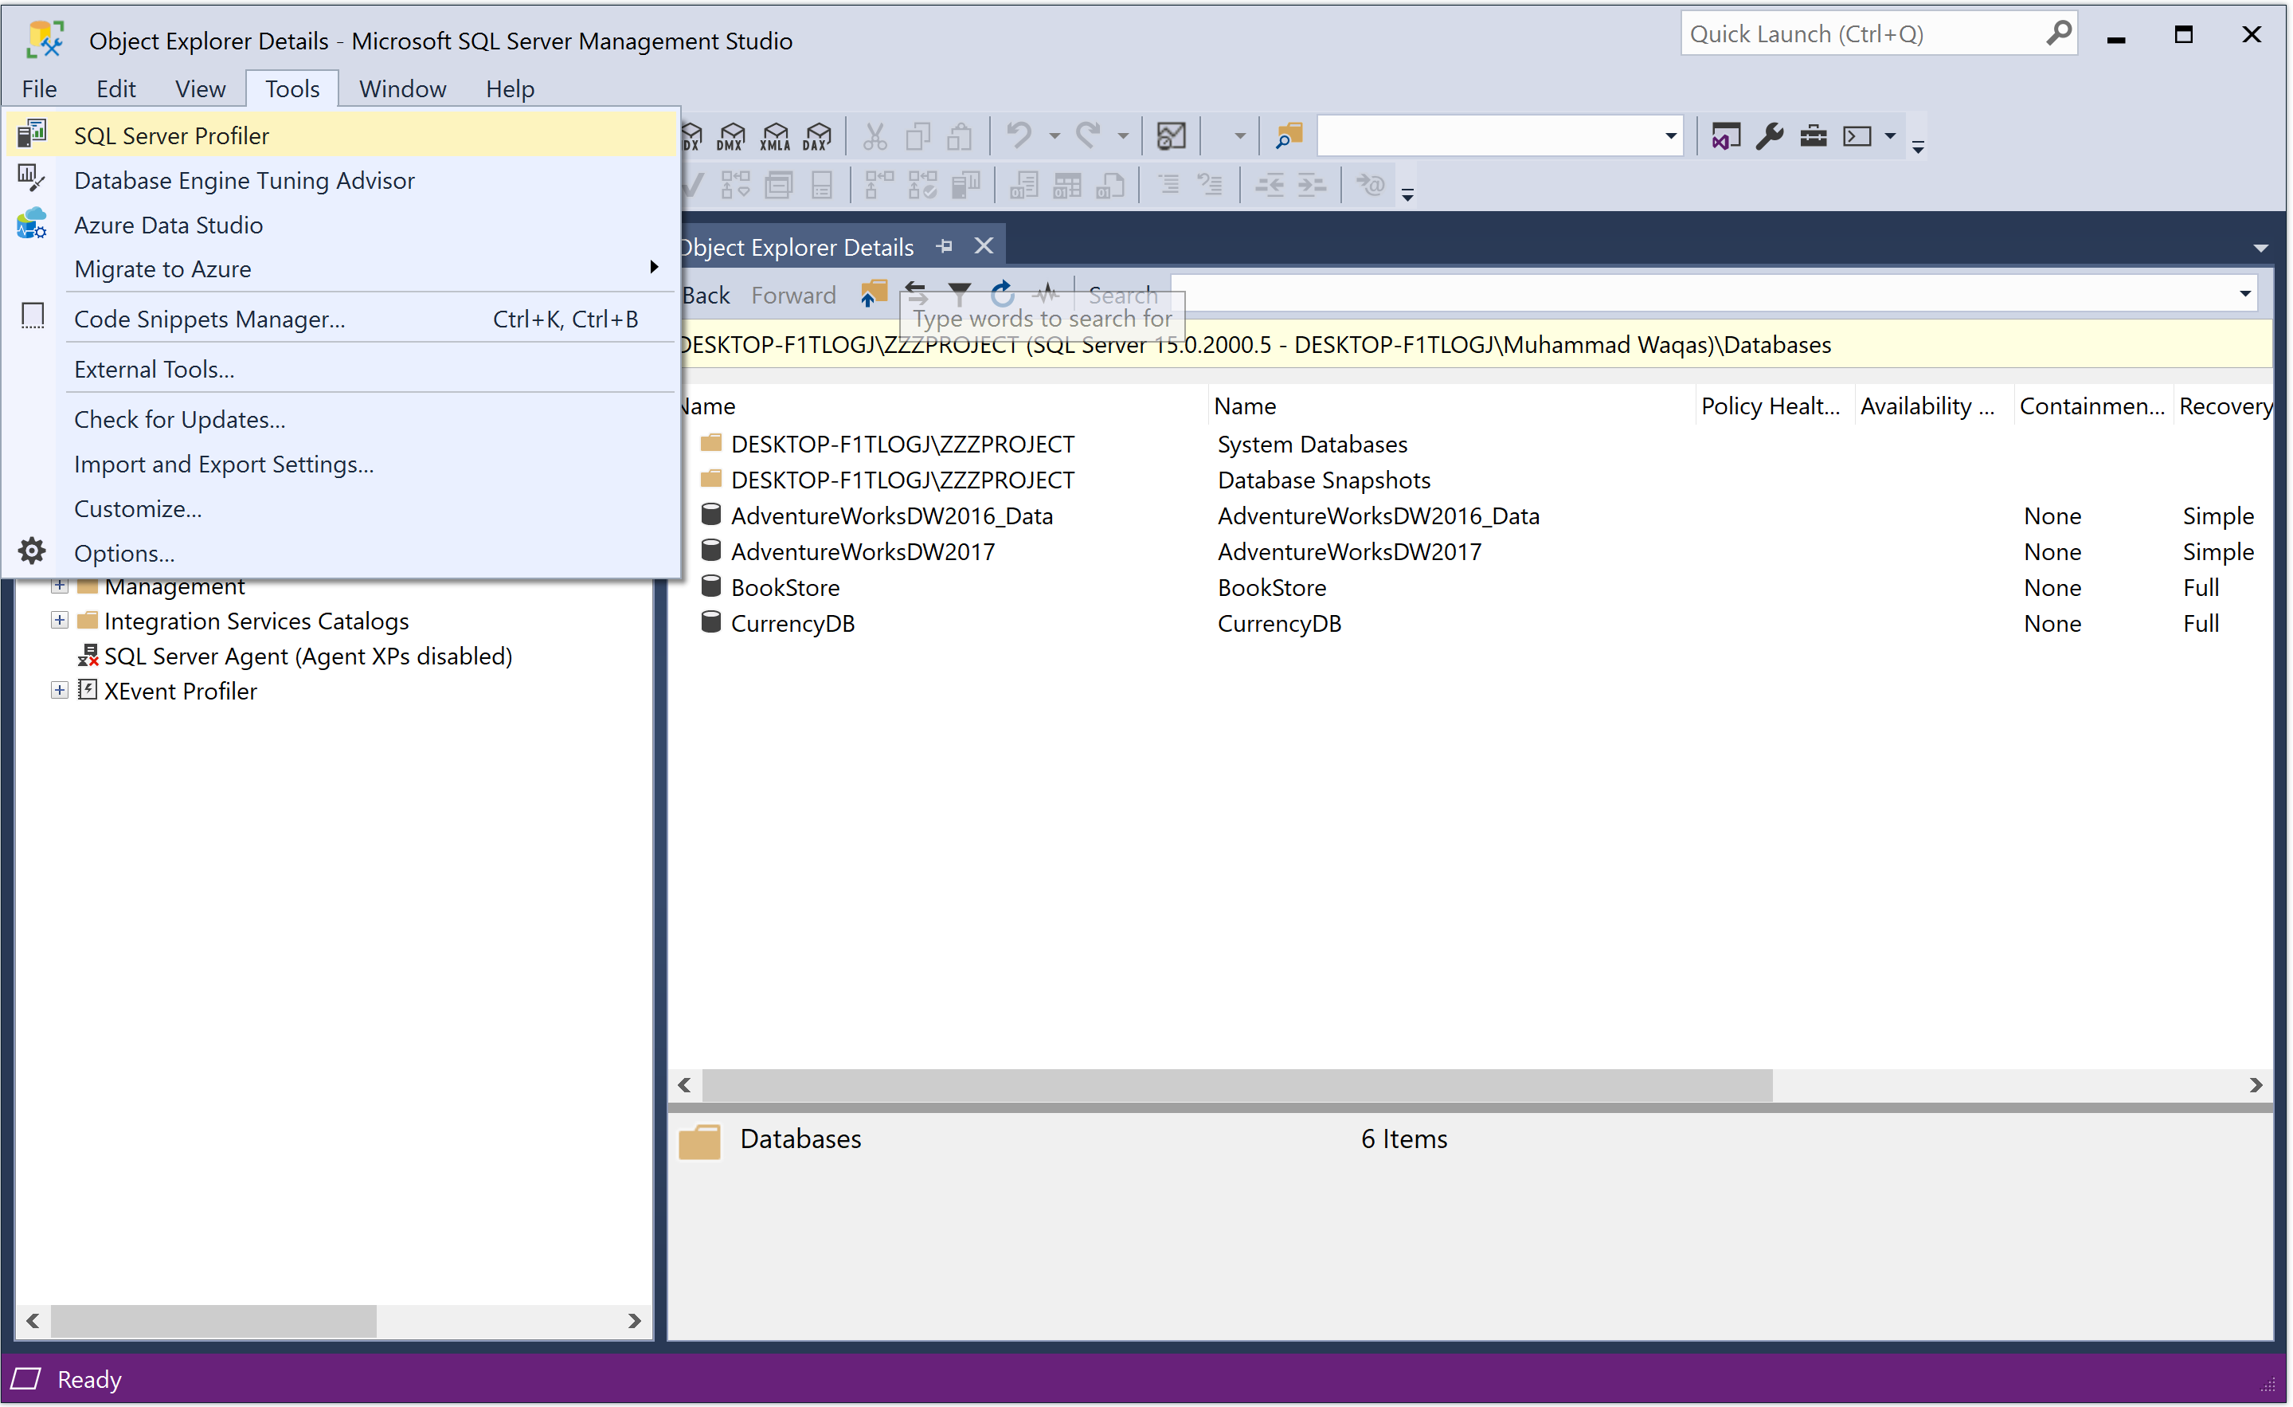Click the toolbox icon in toolbar

pos(1813,137)
